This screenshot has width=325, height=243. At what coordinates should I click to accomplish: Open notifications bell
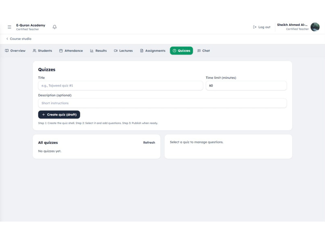pos(55,27)
